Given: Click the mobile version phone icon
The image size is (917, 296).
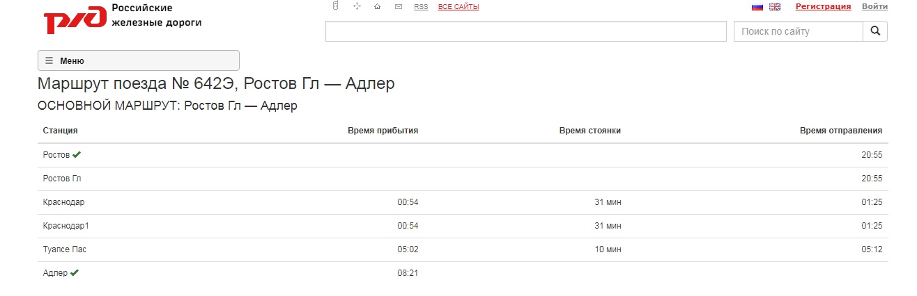Looking at the screenshot, I should click(x=335, y=6).
